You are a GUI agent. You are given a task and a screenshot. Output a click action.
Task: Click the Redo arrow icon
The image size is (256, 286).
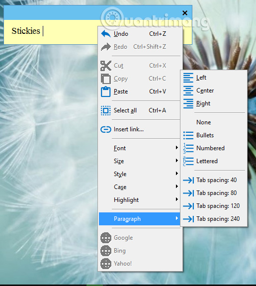[x=106, y=47]
